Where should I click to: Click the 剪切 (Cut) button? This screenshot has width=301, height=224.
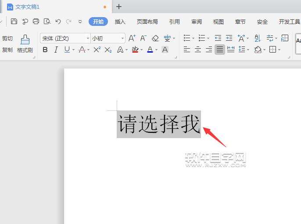pos(7,39)
